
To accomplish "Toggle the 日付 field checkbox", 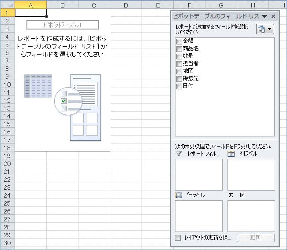I will 179,86.
